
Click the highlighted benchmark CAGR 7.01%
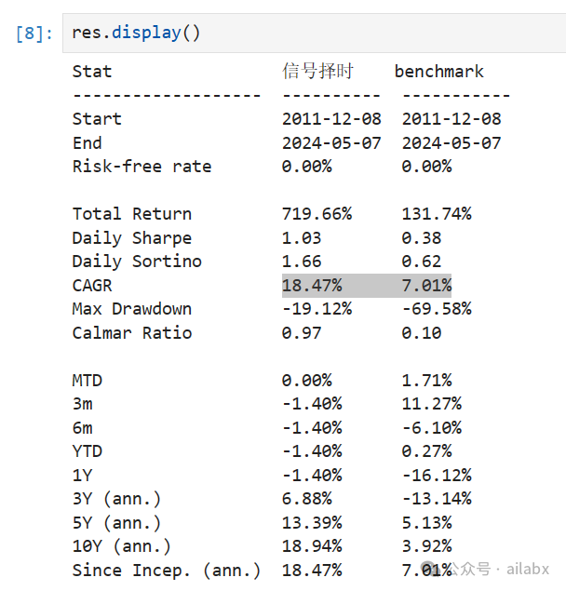pos(426,286)
